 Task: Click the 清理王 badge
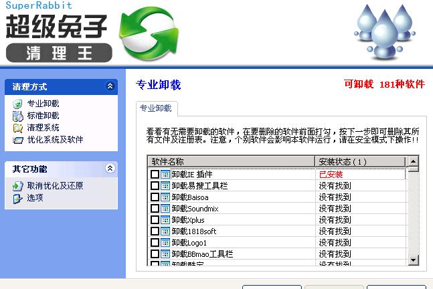click(x=59, y=53)
